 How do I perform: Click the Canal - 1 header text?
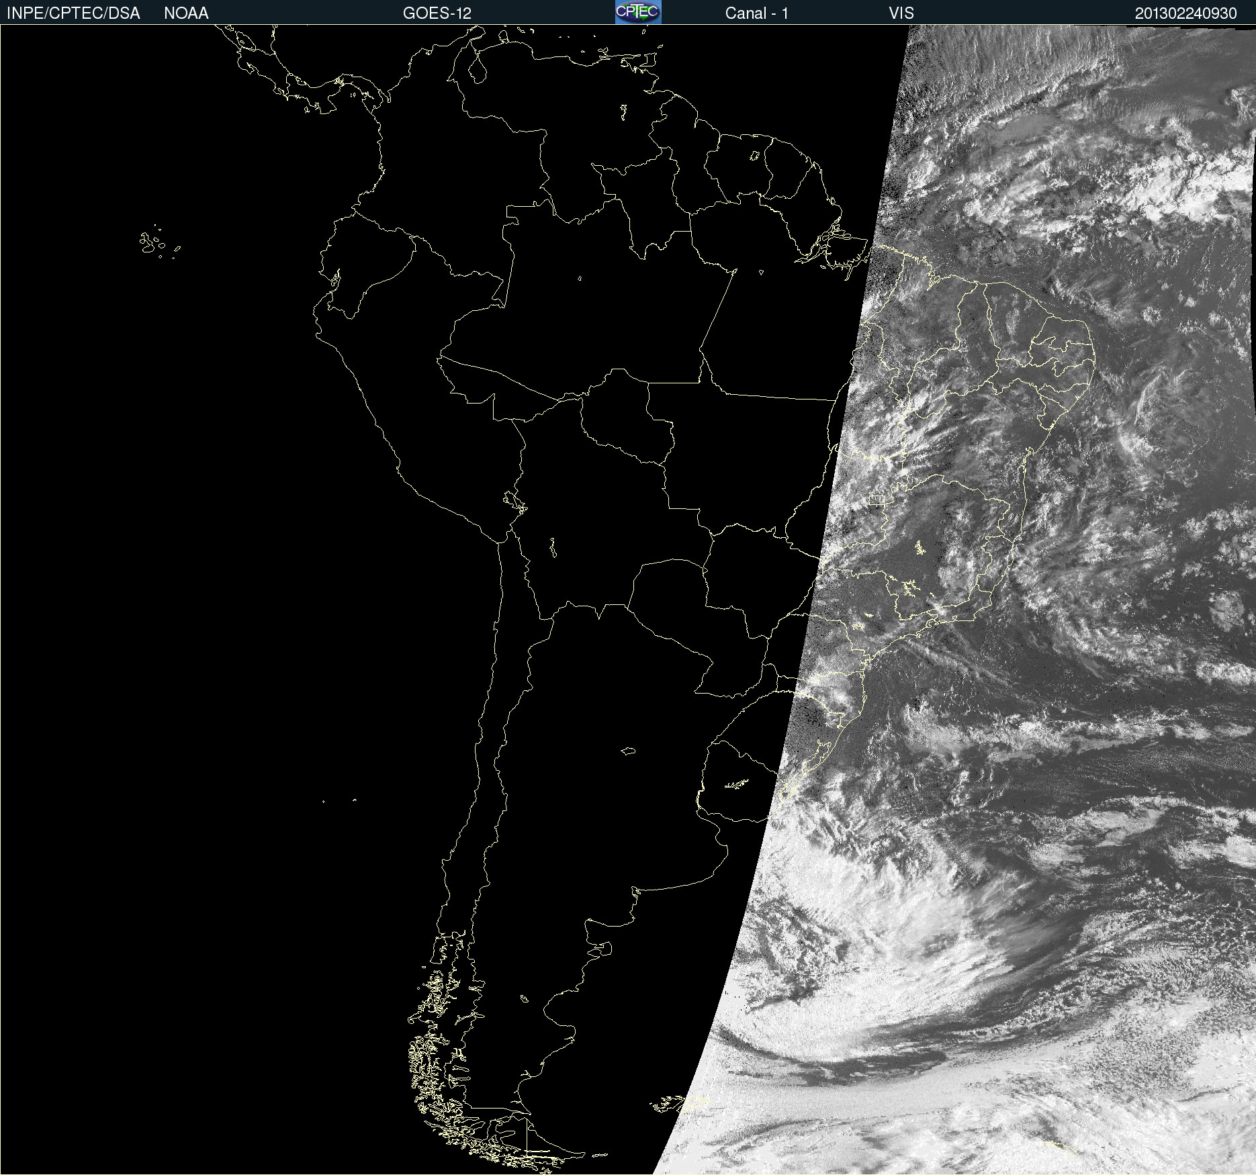[756, 13]
